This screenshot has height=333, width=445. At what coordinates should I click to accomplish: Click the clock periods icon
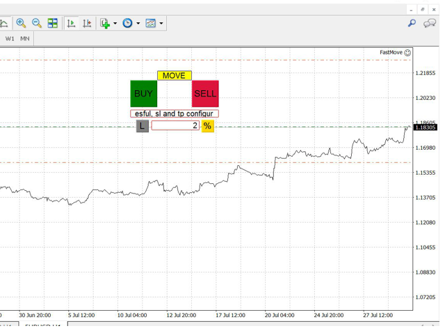[x=127, y=23]
